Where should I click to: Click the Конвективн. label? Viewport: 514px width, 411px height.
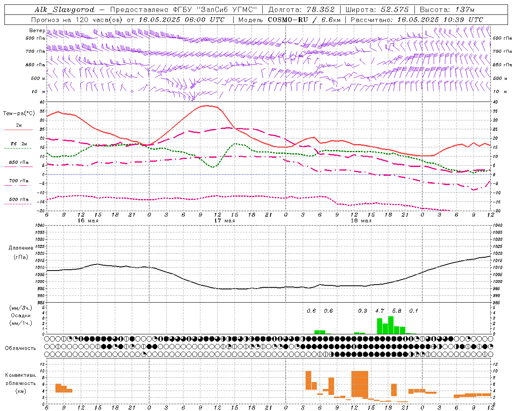21,375
